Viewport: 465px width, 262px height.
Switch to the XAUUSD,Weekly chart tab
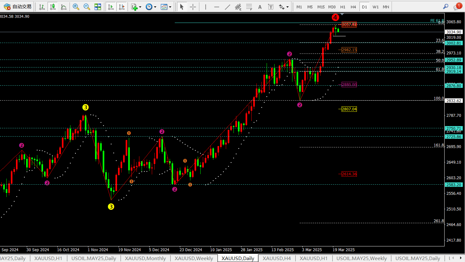[x=194, y=258]
